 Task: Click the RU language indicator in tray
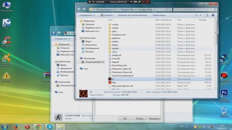tap(182, 126)
